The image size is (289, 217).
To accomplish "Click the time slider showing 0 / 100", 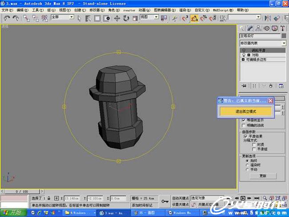I will 22,191.
